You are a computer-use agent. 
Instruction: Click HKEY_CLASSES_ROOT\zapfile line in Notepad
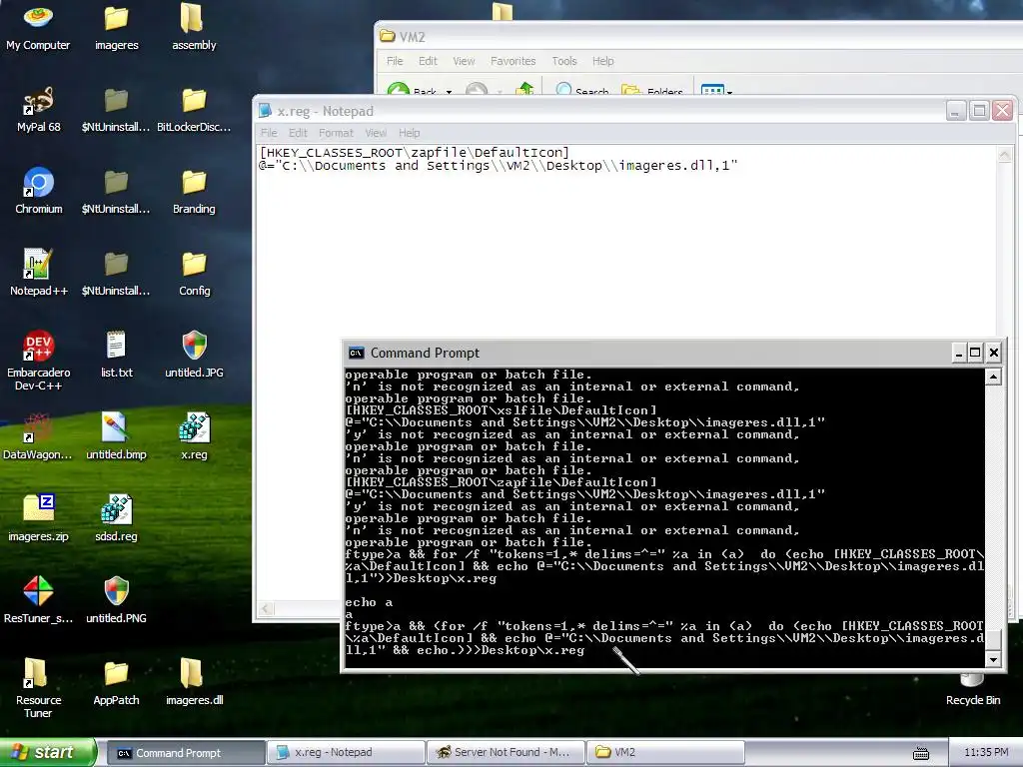pyautogui.click(x=415, y=153)
